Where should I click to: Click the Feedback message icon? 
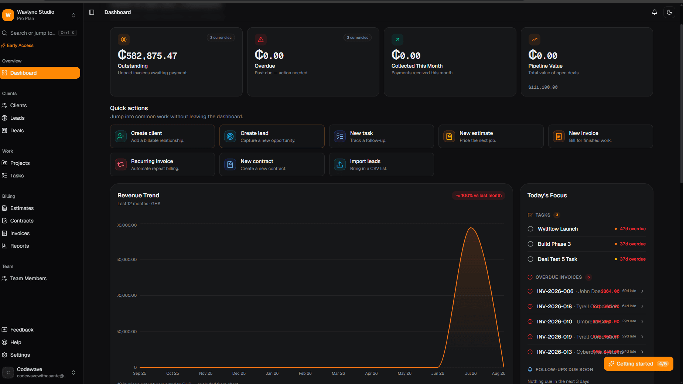pos(4,330)
